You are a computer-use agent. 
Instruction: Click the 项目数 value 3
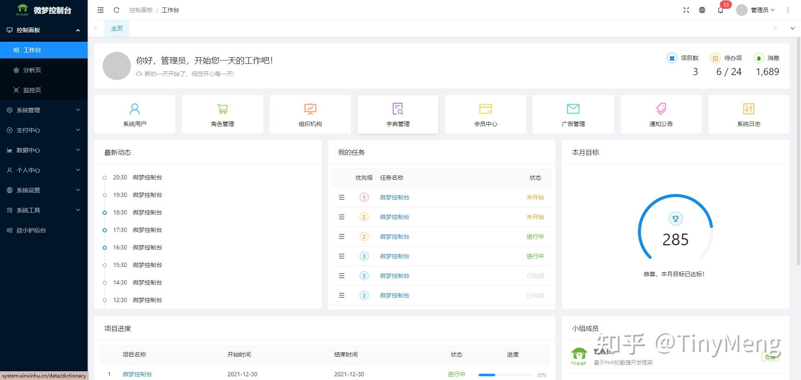[x=695, y=72]
